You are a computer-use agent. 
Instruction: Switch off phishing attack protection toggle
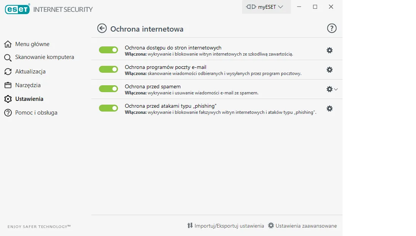coord(108,108)
